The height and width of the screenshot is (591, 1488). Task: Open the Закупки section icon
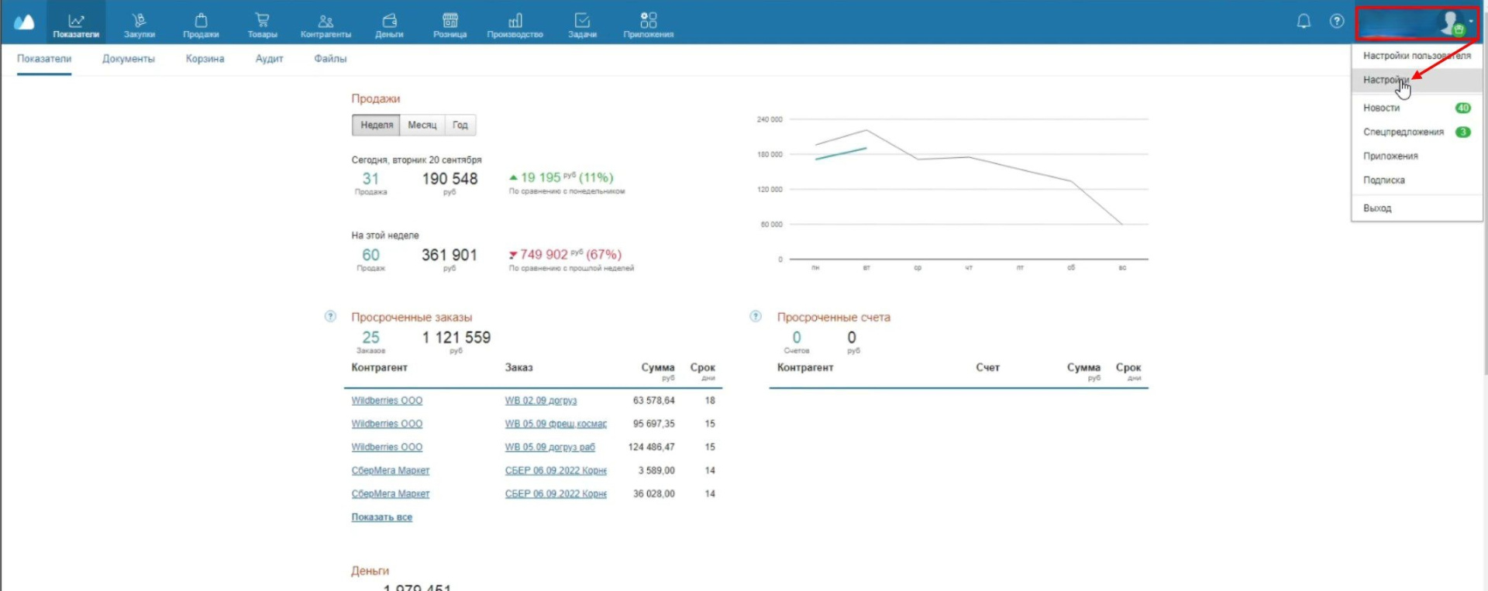tap(139, 21)
